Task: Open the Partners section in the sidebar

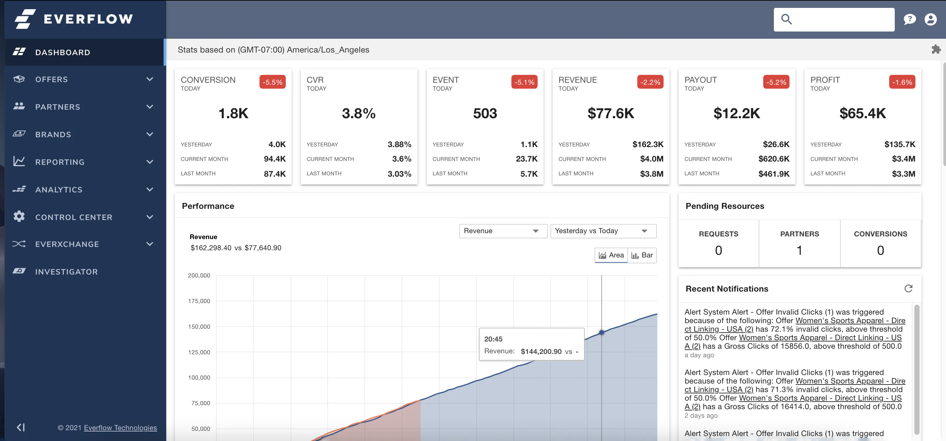Action: point(58,107)
